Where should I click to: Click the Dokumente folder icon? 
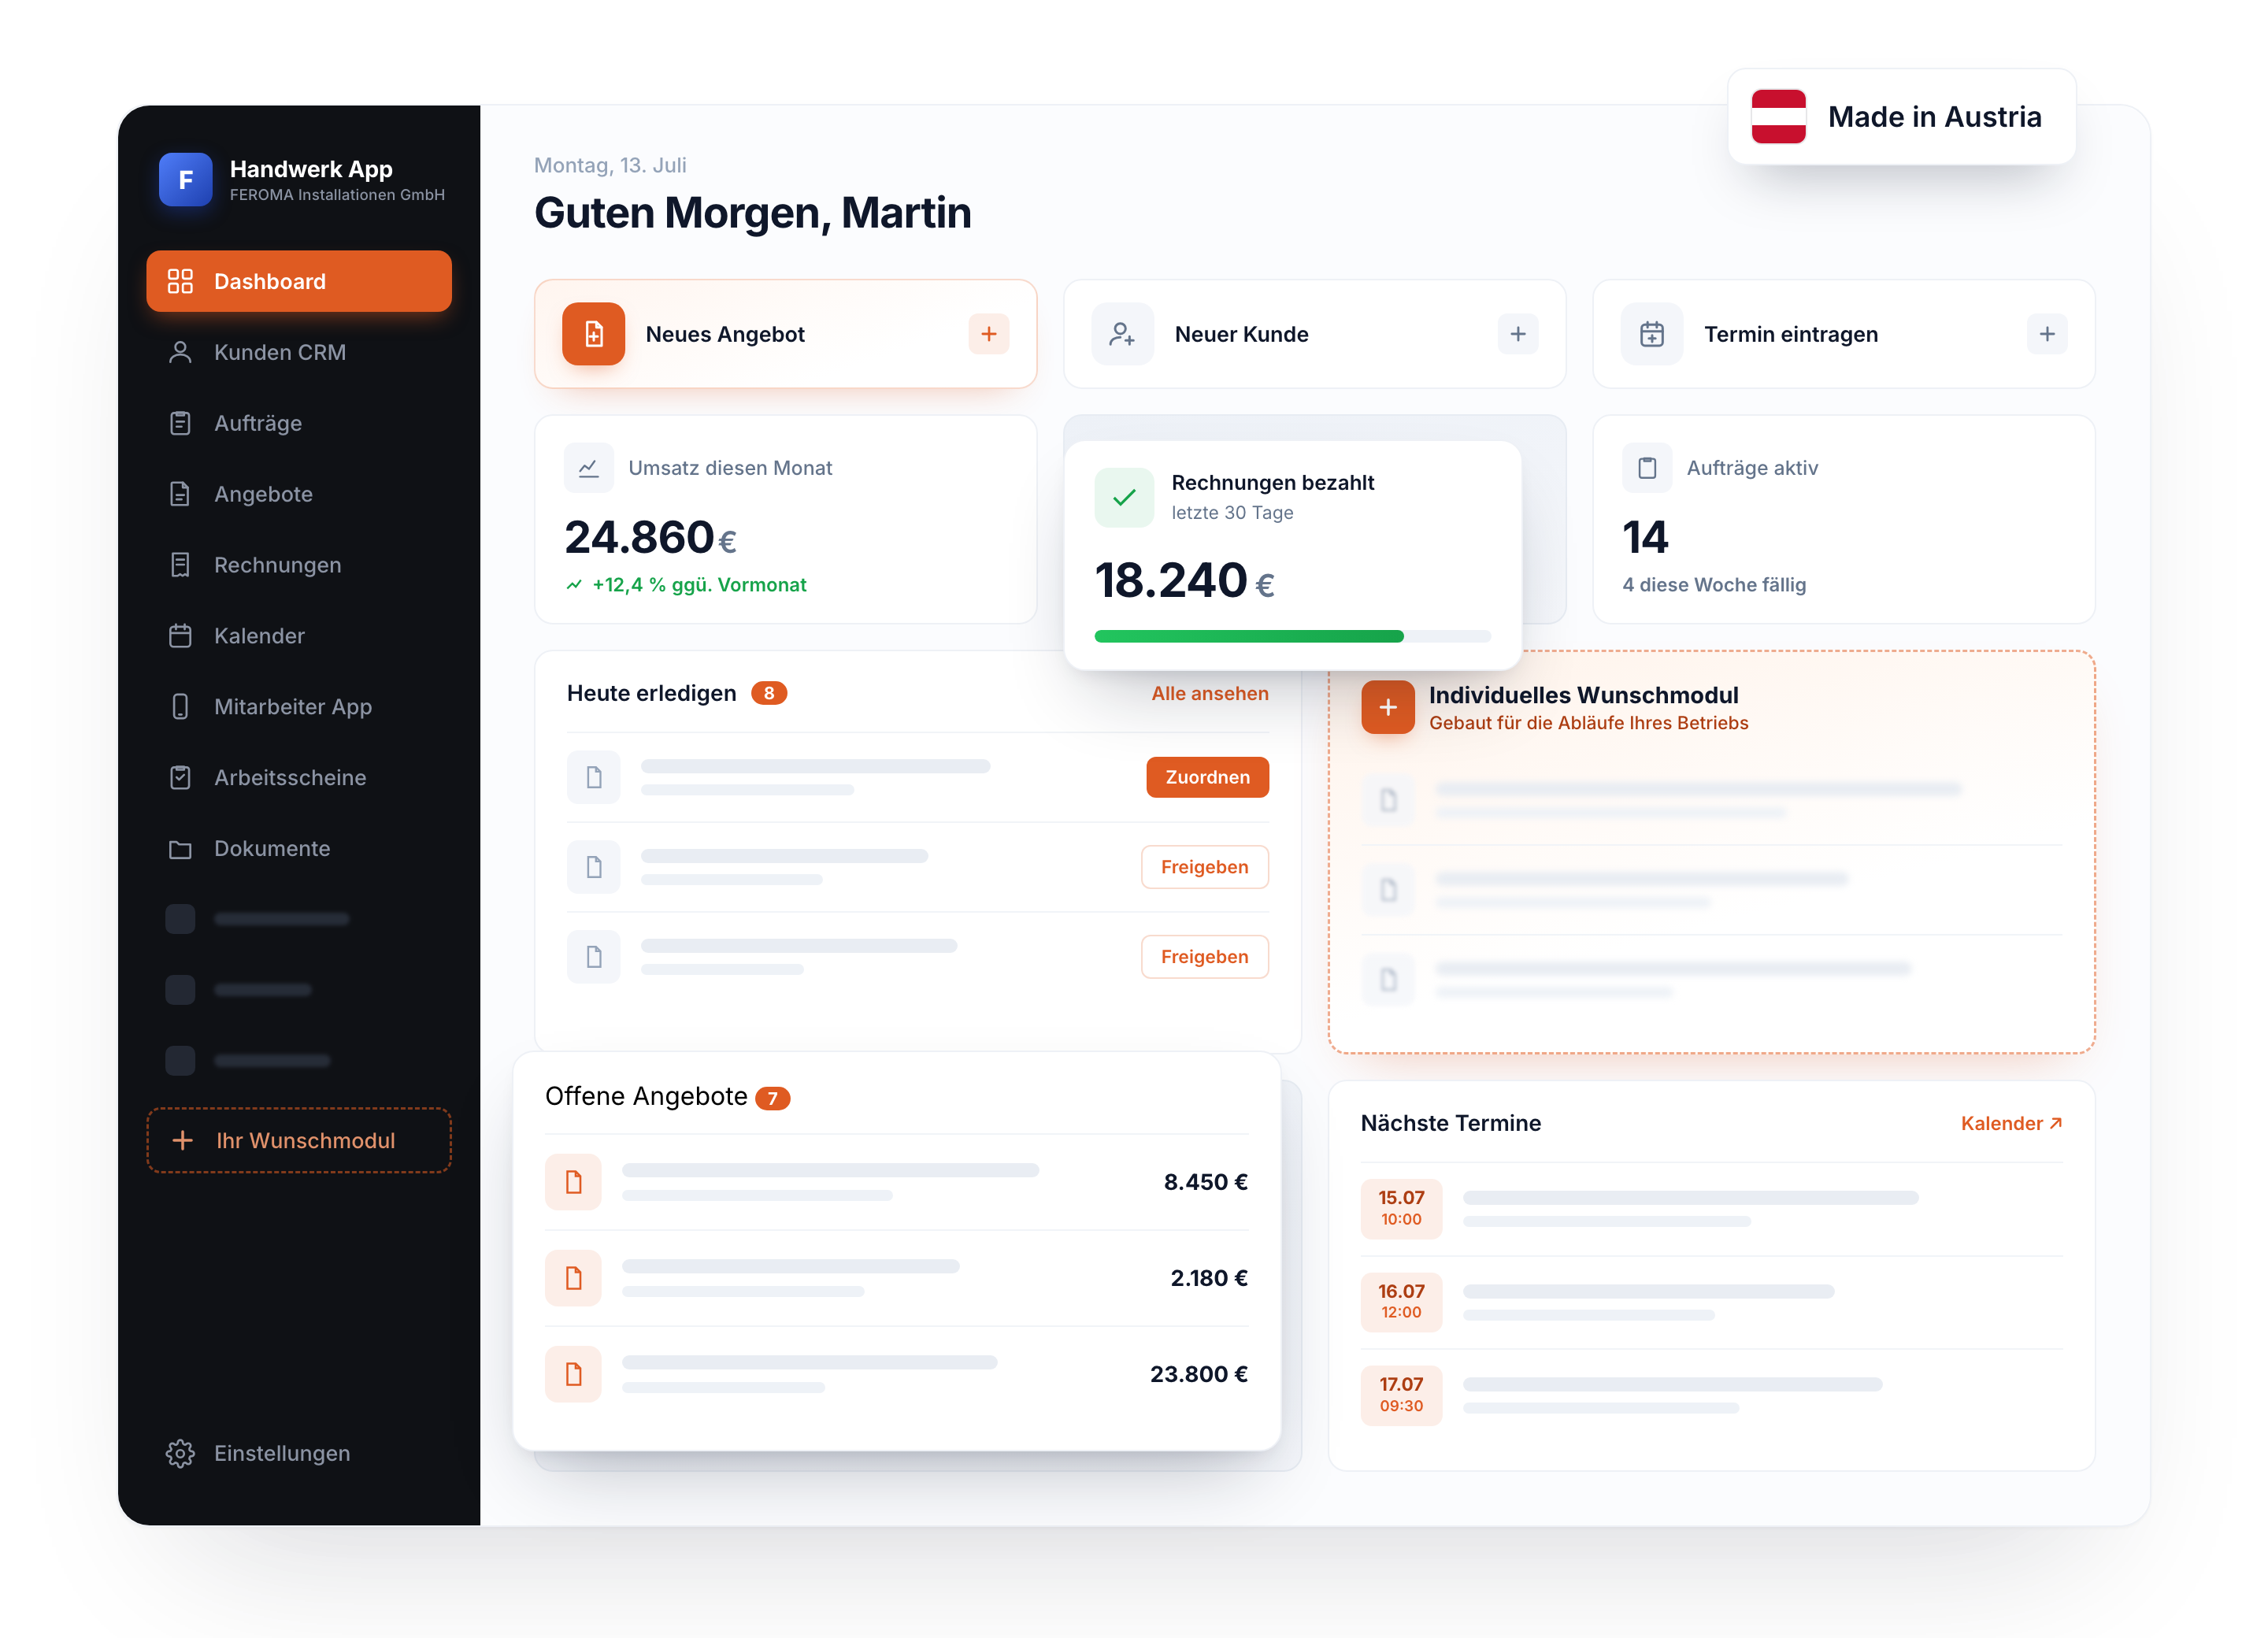coord(180,849)
